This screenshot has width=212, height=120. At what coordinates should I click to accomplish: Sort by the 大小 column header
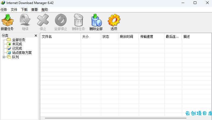click(x=91, y=37)
